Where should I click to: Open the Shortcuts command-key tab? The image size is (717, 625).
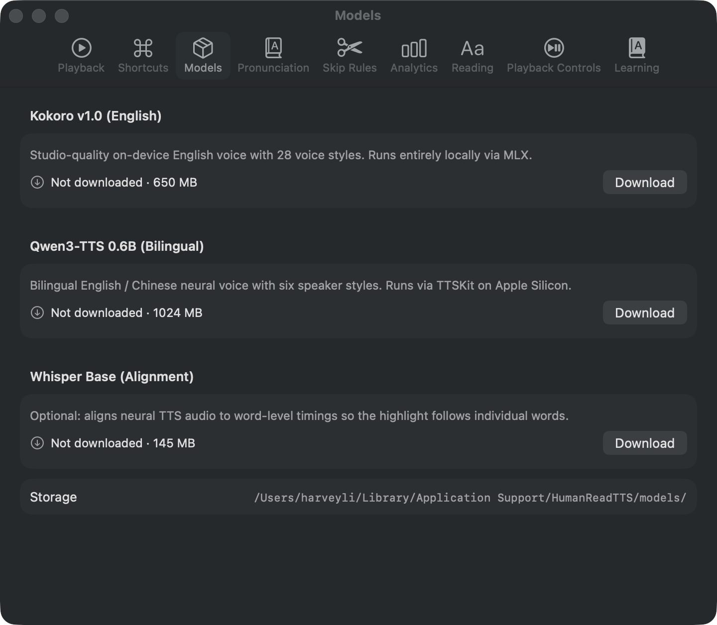143,56
